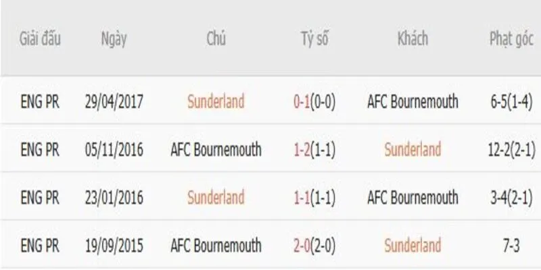Click AFC Bournemouth away team on 29/04/2017

point(413,102)
